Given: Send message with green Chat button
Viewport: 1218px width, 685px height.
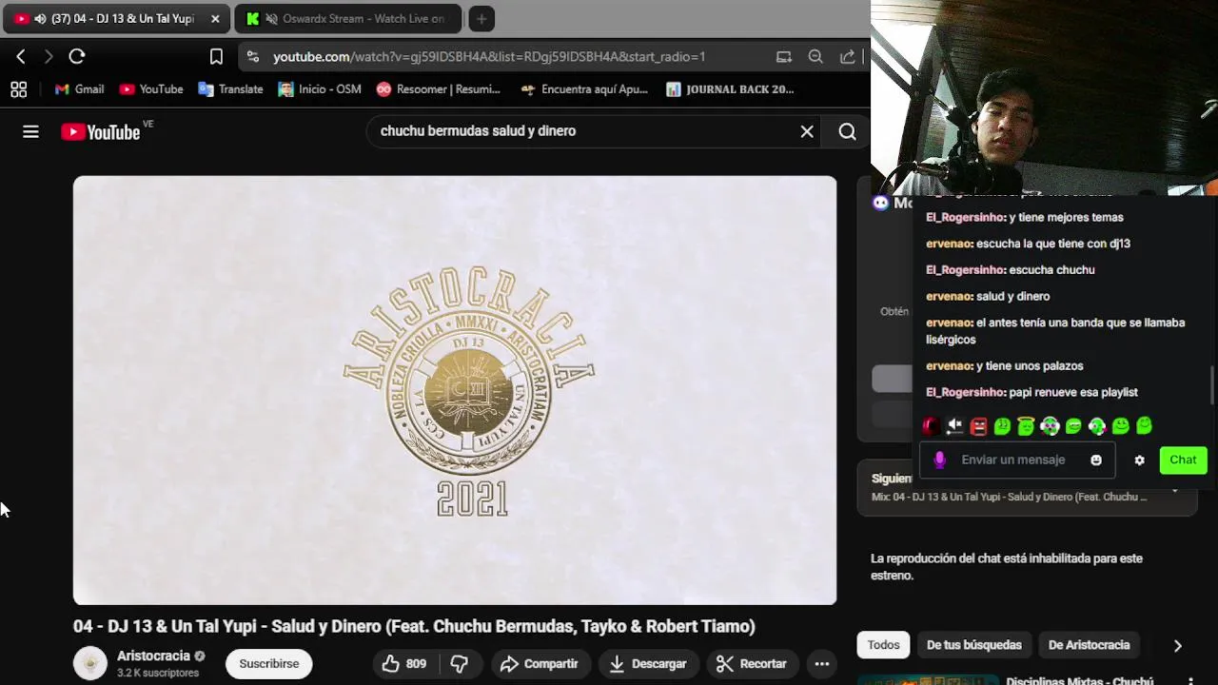Looking at the screenshot, I should [1183, 460].
